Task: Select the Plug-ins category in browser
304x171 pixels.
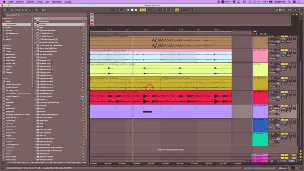Action: coord(9,66)
